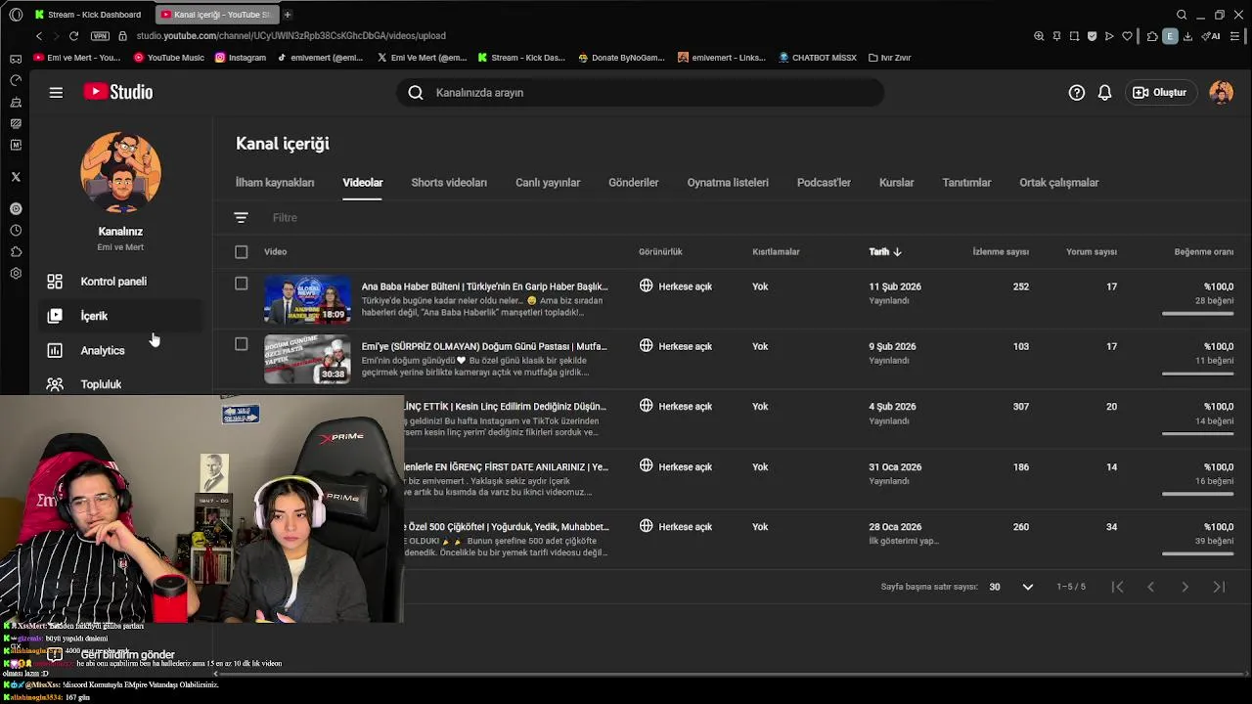Open the account avatar menu
Viewport: 1252px width, 704px height.
pyautogui.click(x=1221, y=92)
